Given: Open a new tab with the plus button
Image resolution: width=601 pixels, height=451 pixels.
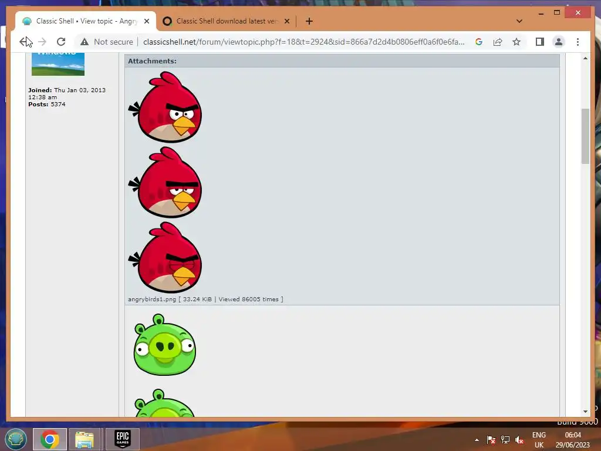Looking at the screenshot, I should (x=309, y=21).
